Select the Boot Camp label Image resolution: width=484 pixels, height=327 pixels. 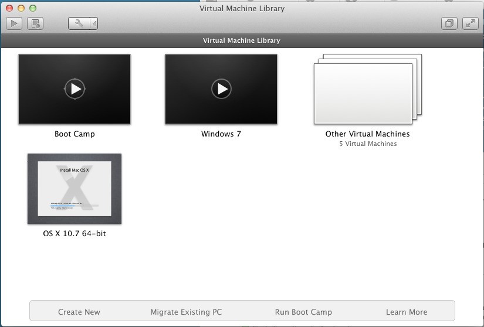[x=75, y=134]
